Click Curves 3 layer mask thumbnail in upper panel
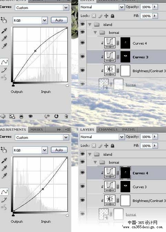 pyautogui.click(x=125, y=57)
